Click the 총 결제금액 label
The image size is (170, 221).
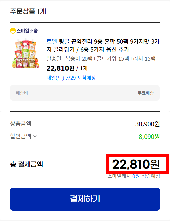tap(27, 164)
